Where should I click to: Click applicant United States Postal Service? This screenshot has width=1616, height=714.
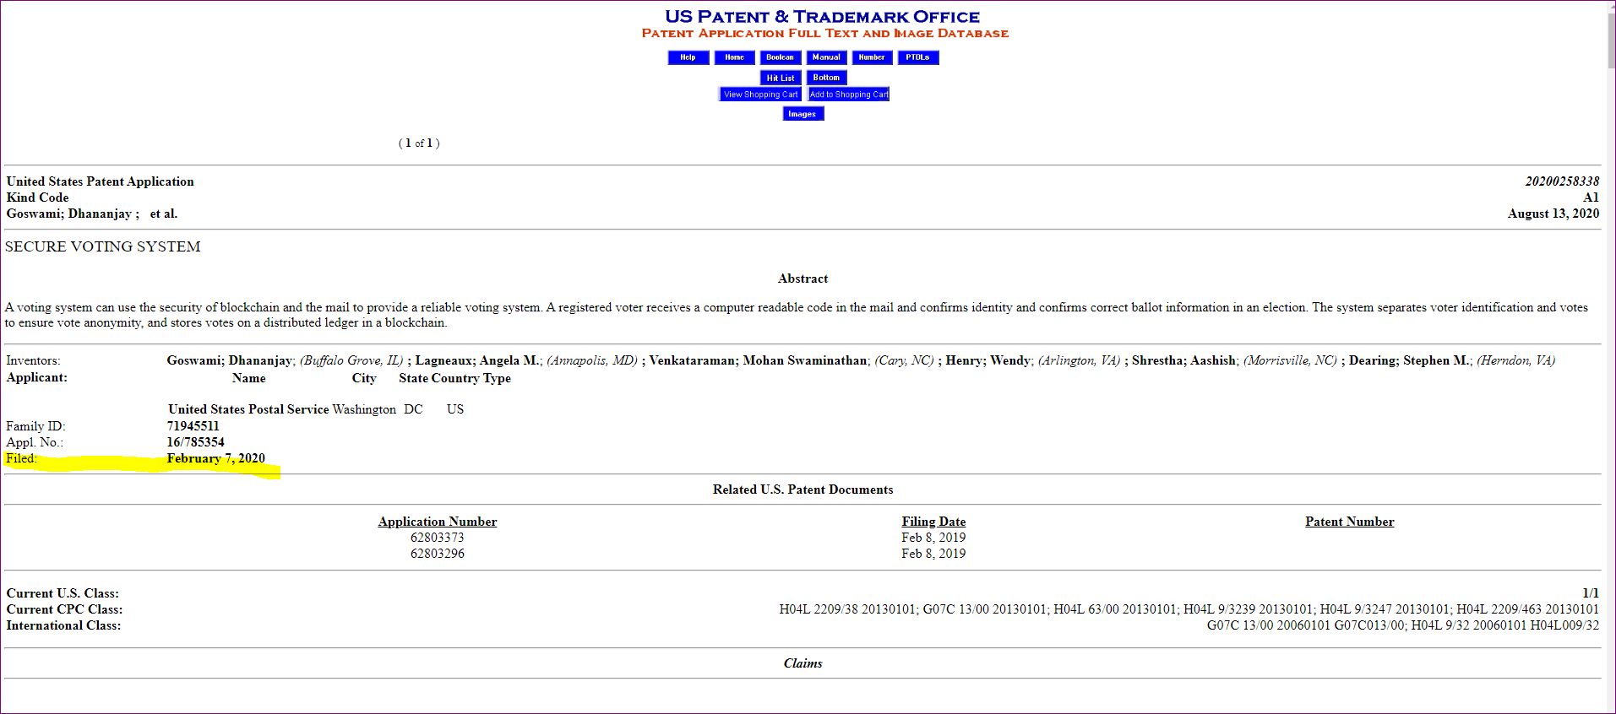point(248,409)
